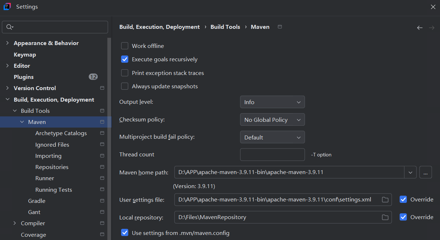Toggle Override for Local repository
Screen dimensions: 440x240
(403, 217)
